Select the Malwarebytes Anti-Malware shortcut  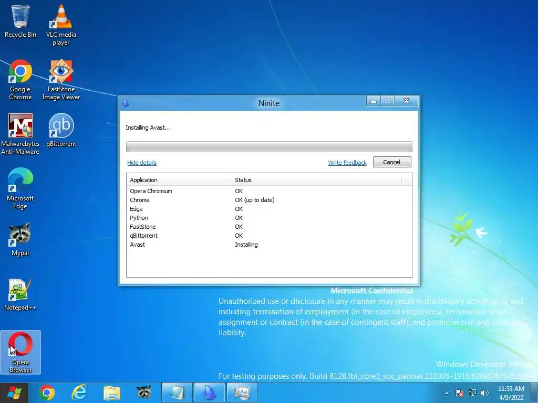click(x=20, y=134)
